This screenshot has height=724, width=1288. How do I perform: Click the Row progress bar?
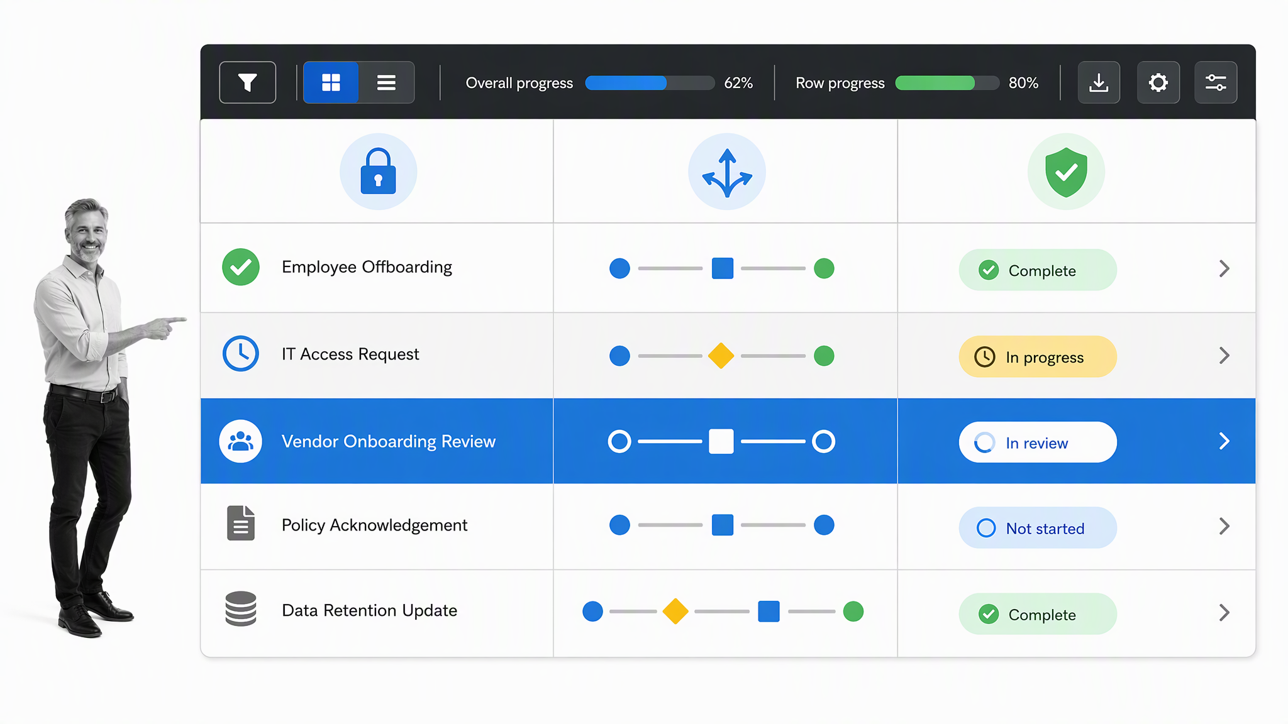[947, 83]
